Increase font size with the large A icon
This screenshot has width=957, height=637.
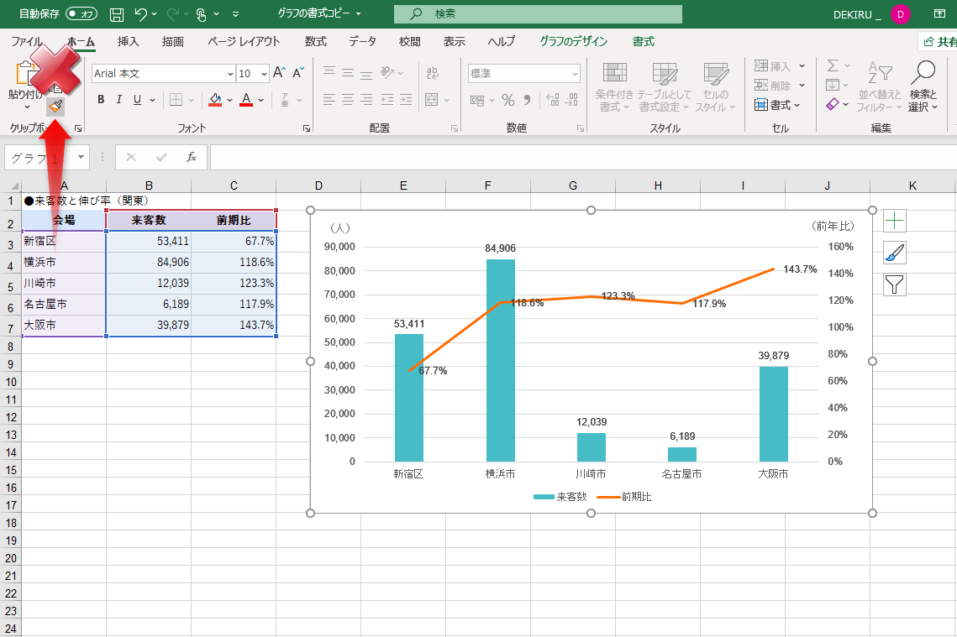coord(279,74)
